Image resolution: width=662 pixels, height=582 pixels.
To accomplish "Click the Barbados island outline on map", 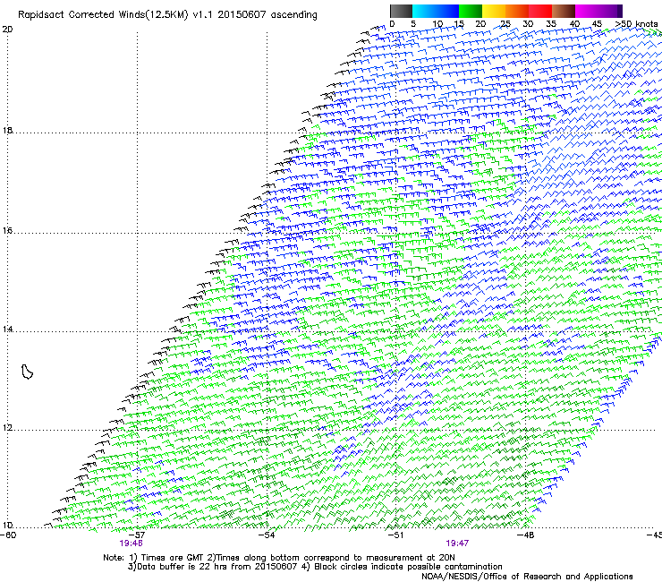I will (27, 372).
